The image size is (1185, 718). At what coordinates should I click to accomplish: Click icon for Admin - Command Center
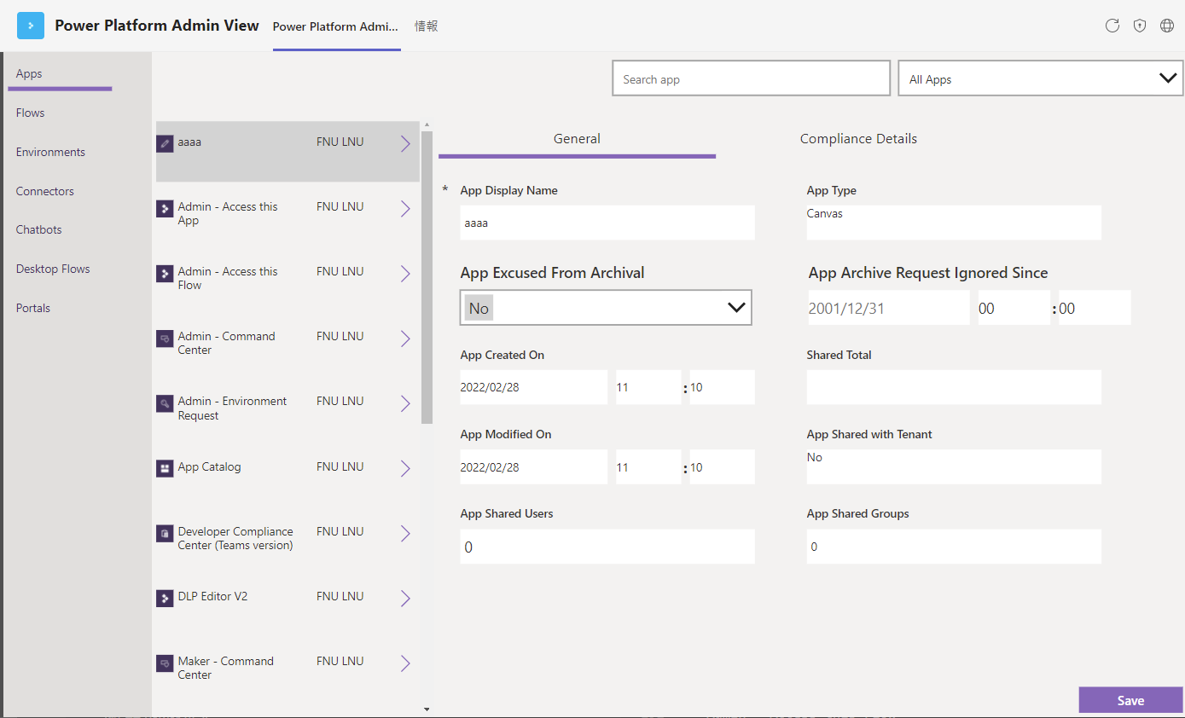(x=165, y=338)
